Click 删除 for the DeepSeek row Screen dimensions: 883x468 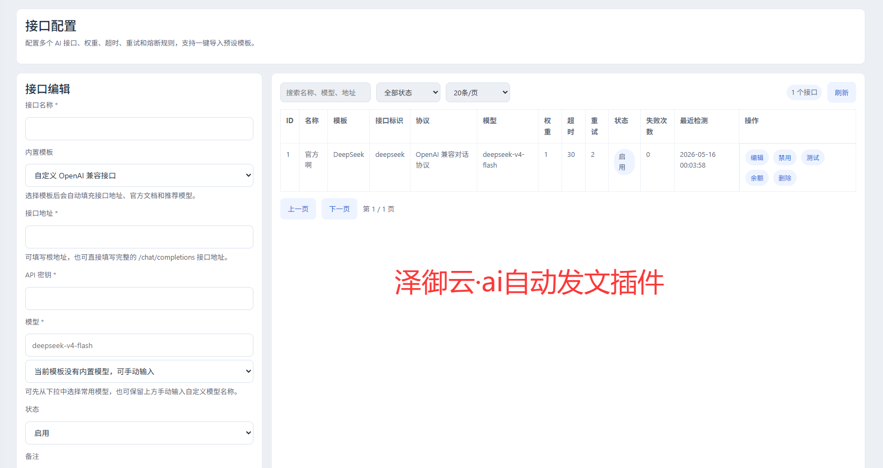(x=785, y=178)
